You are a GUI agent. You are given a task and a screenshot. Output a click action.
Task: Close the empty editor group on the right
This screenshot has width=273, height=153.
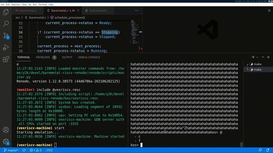click(x=269, y=11)
